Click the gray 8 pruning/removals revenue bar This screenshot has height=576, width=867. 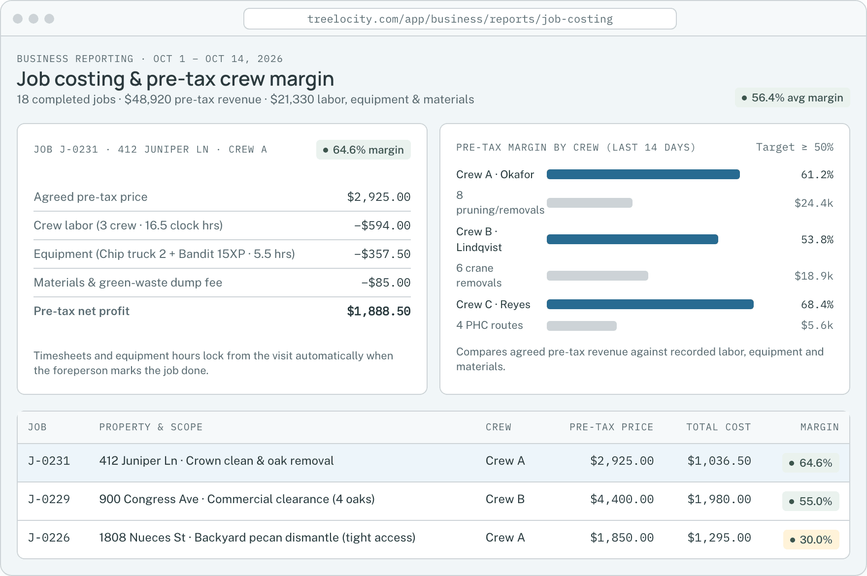(589, 203)
